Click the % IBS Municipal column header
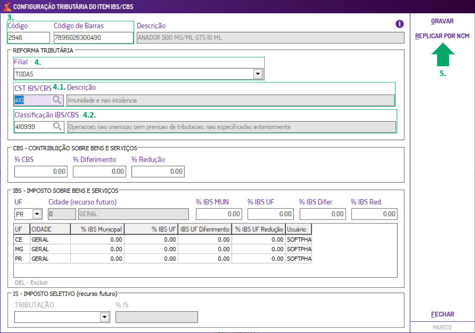The image size is (475, 333). click(97, 229)
